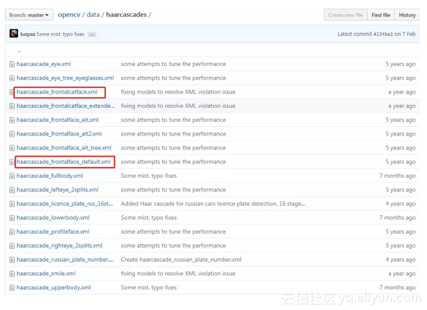The width and height of the screenshot is (427, 310).
Task: Open haarcascade_fullbody.xml file
Action: pos(50,176)
